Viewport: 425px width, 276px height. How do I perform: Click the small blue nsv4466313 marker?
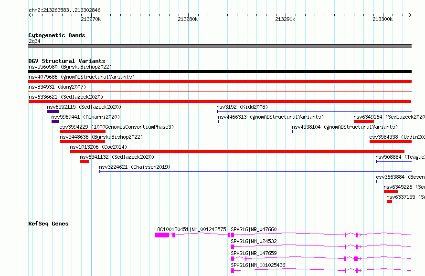click(219, 122)
